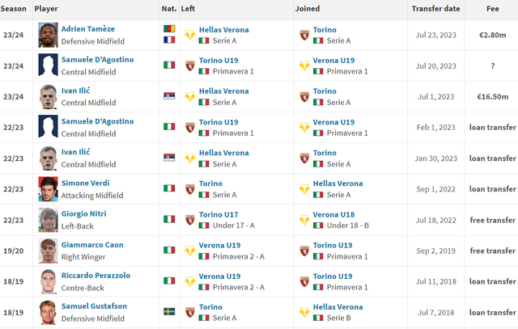This screenshot has width=518, height=329.
Task: Open Adrien Tamèze player photo
Action: (48, 35)
